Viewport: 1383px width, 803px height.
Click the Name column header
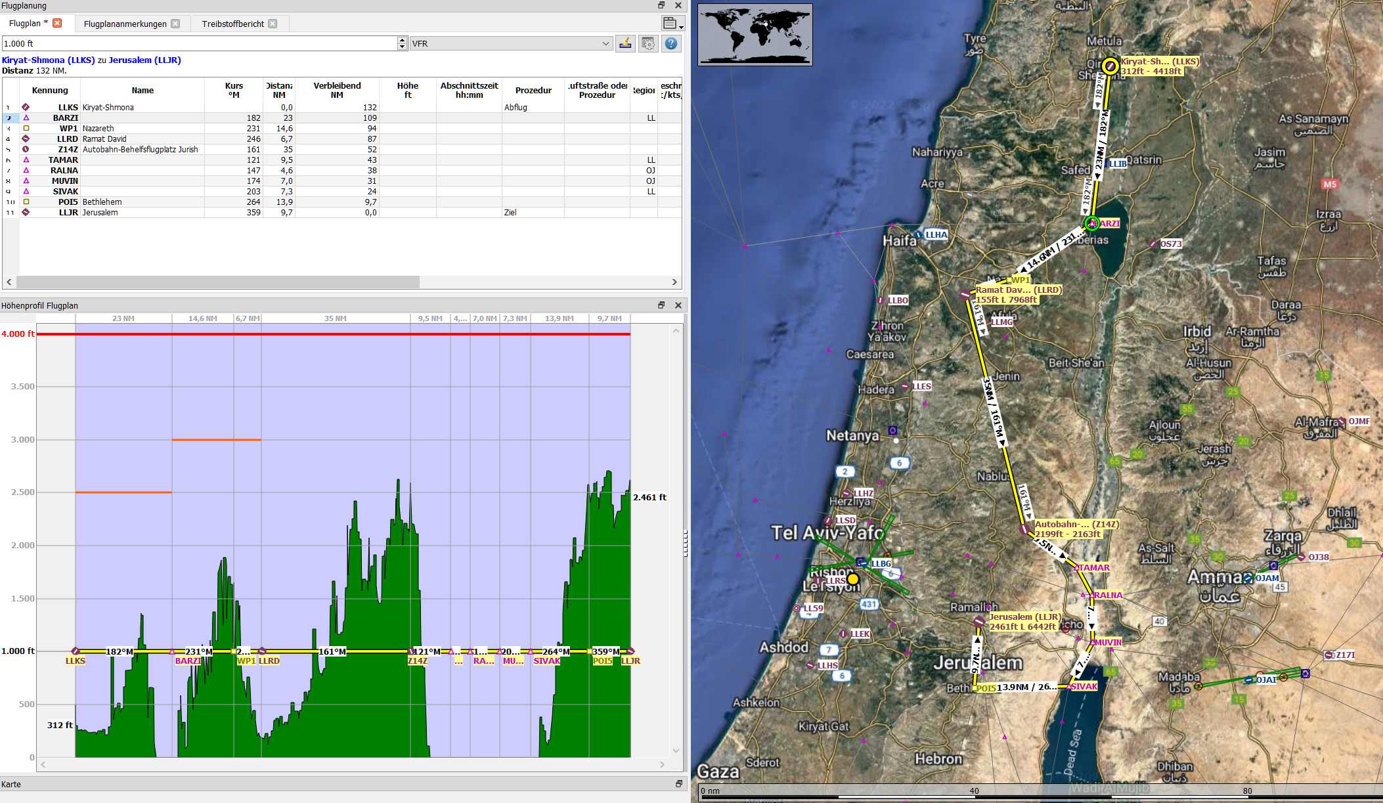(143, 90)
